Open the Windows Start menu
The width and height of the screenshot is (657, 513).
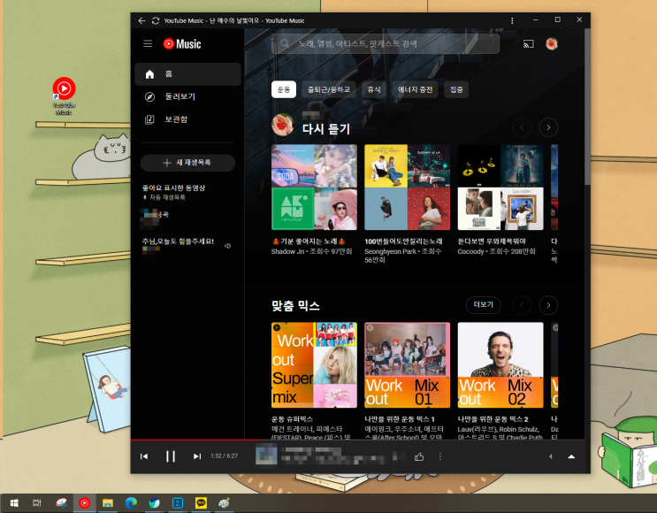click(14, 503)
